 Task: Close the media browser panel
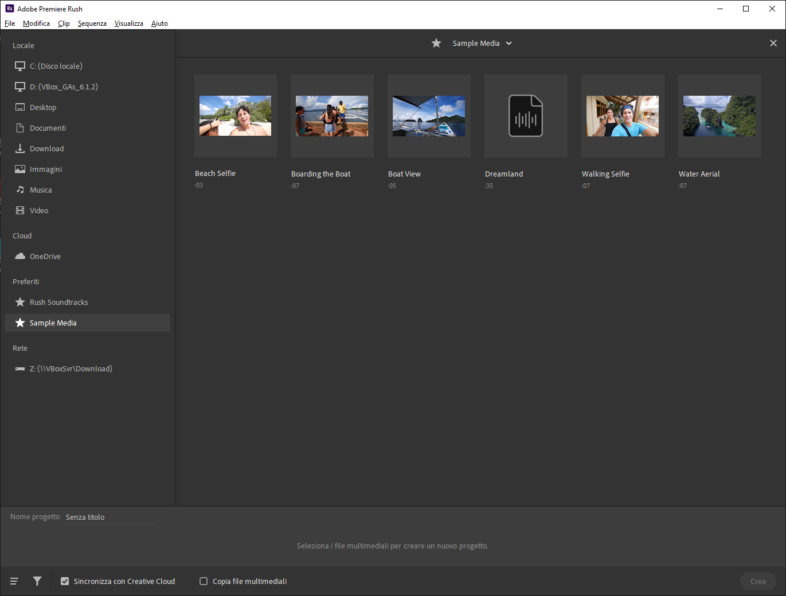point(773,43)
